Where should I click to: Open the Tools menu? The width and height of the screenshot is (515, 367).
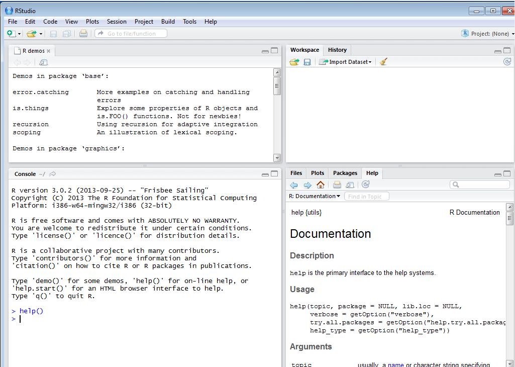[189, 21]
